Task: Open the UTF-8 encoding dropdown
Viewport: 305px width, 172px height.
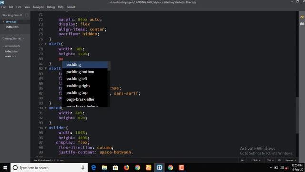Action: point(255,161)
